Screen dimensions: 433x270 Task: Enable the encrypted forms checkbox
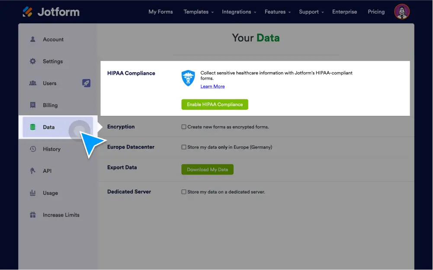point(184,127)
